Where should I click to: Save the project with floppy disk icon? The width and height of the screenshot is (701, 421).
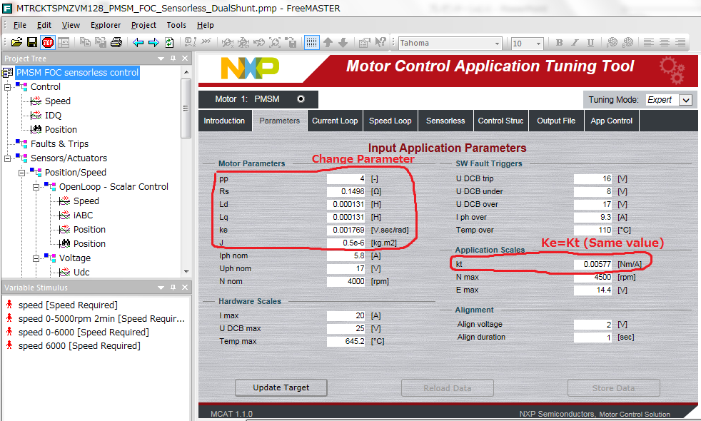tap(31, 43)
